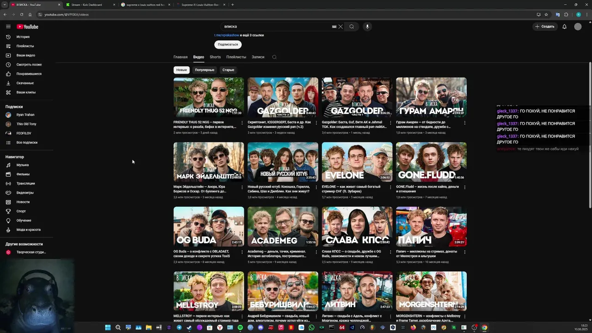Open Понравившиеся in the sidebar
The image size is (592, 333).
click(x=26, y=74)
